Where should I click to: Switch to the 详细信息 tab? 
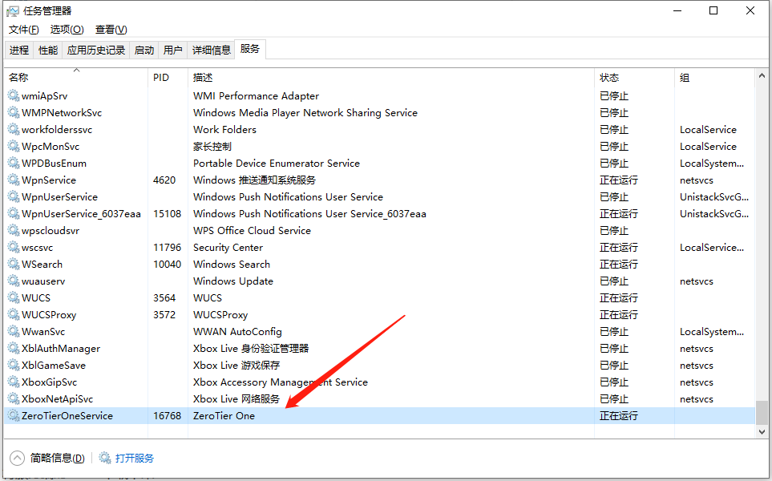(211, 50)
